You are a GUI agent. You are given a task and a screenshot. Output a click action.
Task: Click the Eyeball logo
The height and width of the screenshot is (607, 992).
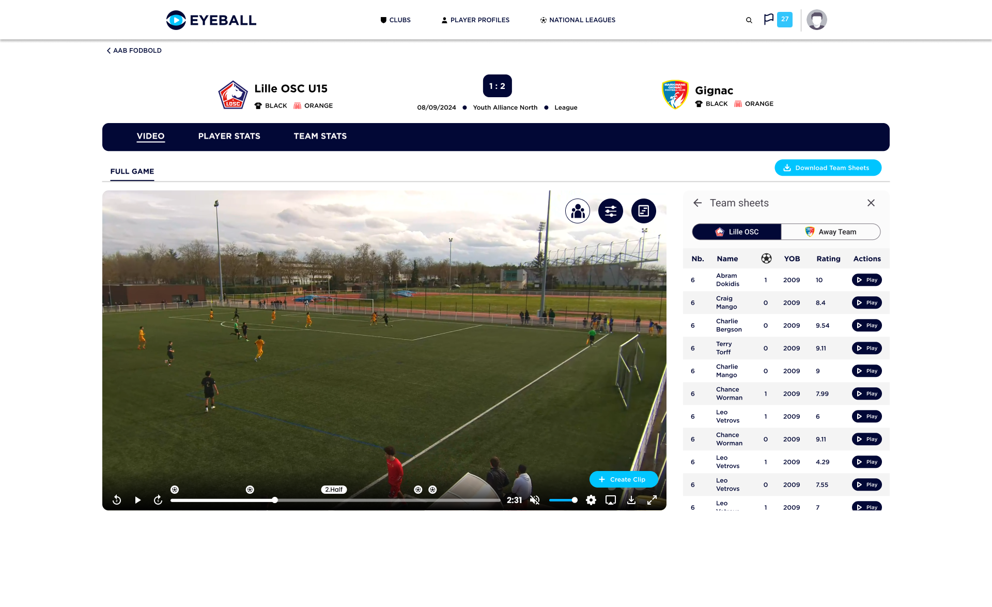(x=211, y=20)
